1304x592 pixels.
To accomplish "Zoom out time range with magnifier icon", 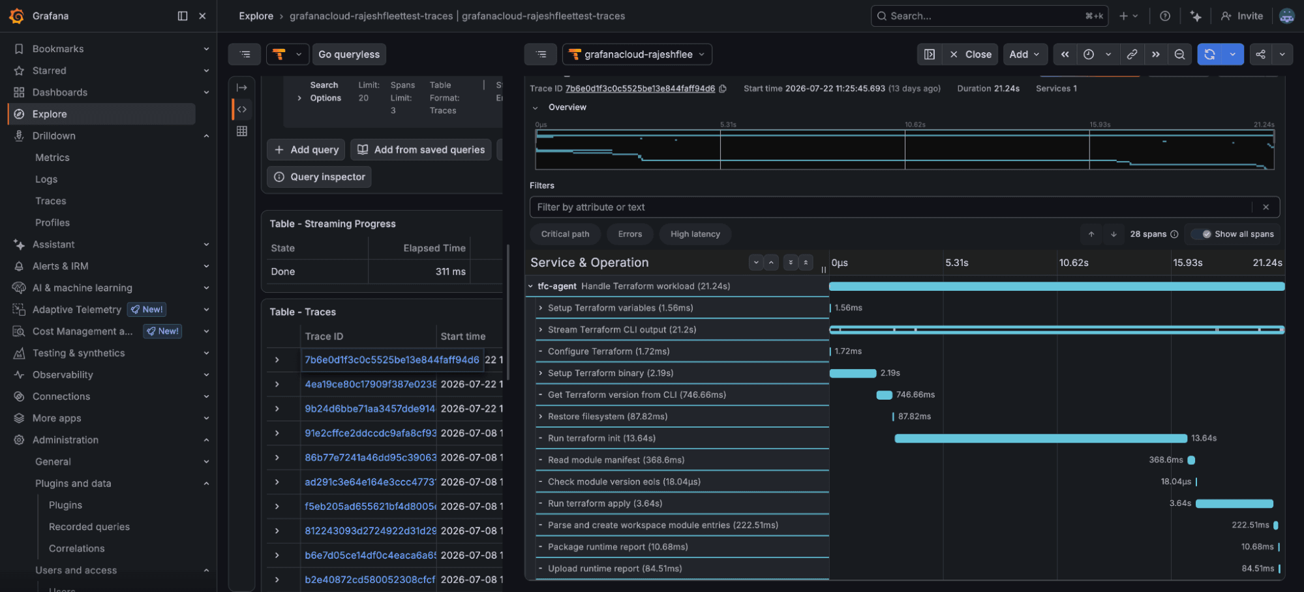I will (1179, 55).
